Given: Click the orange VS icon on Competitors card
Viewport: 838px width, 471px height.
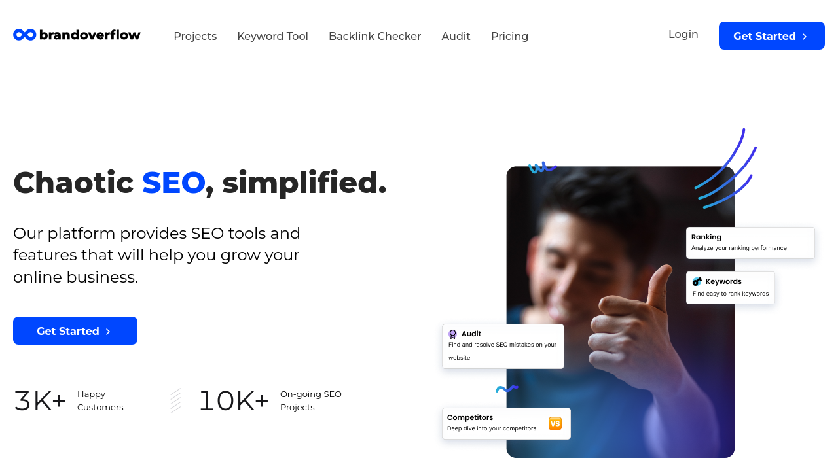Looking at the screenshot, I should (555, 423).
